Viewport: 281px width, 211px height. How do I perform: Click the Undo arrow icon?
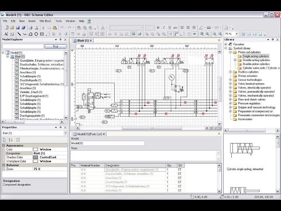[62, 28]
